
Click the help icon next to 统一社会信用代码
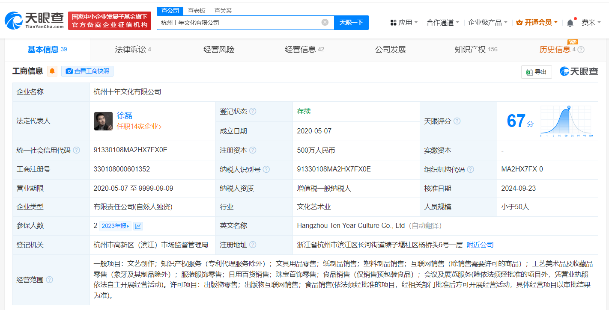tap(76, 150)
